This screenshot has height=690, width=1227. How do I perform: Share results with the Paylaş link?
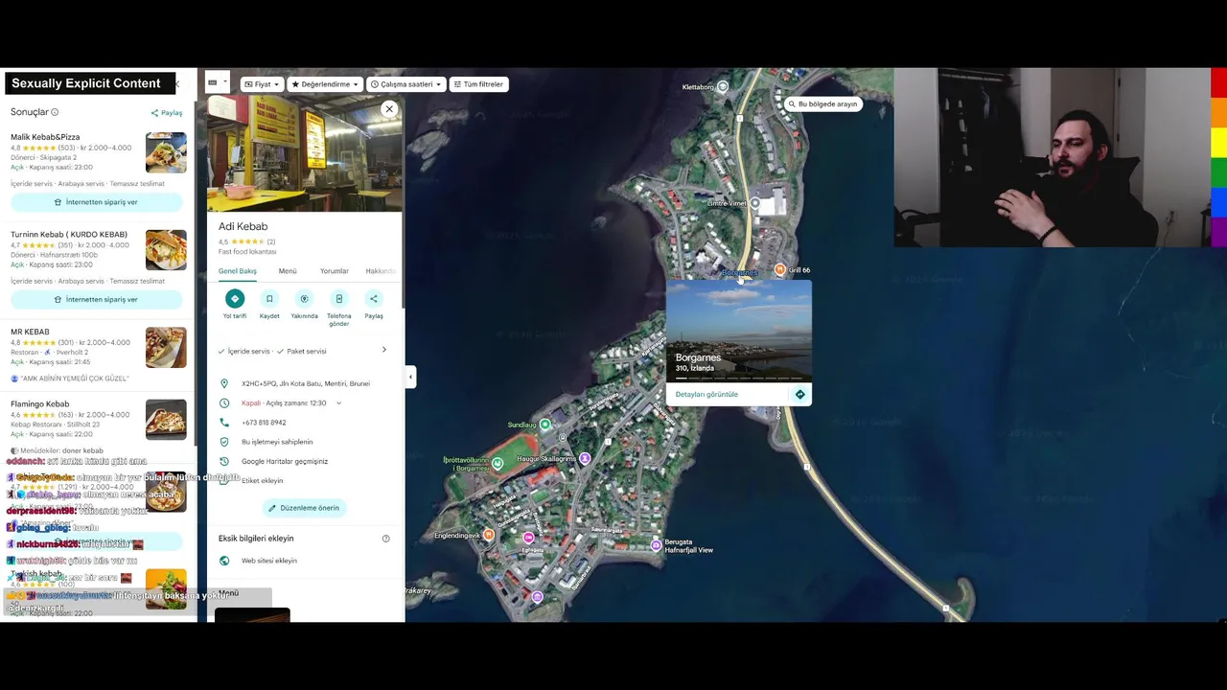(166, 113)
